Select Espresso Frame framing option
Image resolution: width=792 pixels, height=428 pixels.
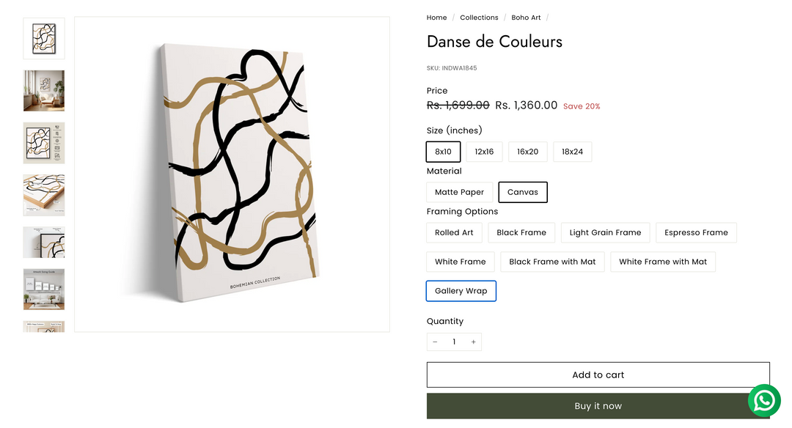point(696,232)
